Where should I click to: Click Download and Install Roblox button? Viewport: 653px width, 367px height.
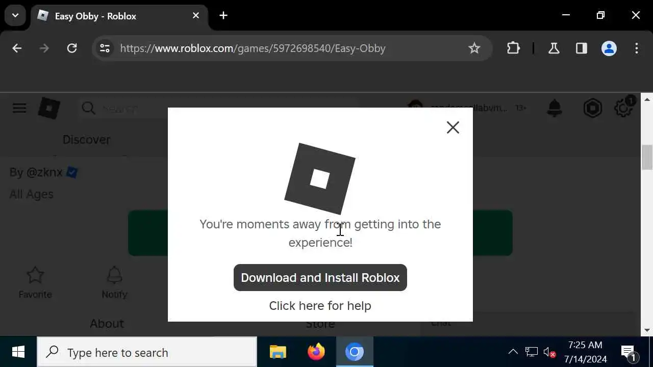click(x=320, y=278)
